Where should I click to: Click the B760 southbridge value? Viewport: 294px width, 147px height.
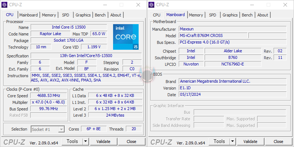point(233,57)
